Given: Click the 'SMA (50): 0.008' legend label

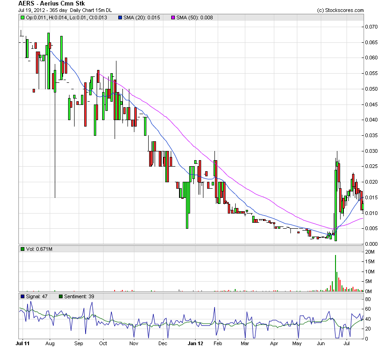Looking at the screenshot, I should 195,17.
